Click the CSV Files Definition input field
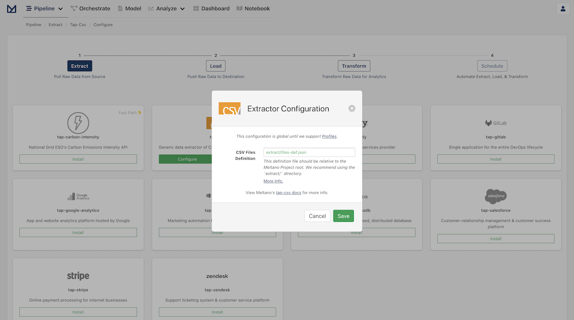The width and height of the screenshot is (574, 320). (x=310, y=152)
